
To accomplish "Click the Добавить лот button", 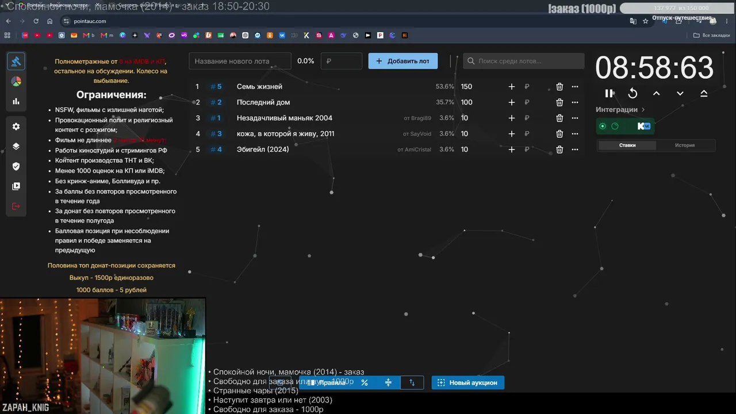I will pos(403,61).
